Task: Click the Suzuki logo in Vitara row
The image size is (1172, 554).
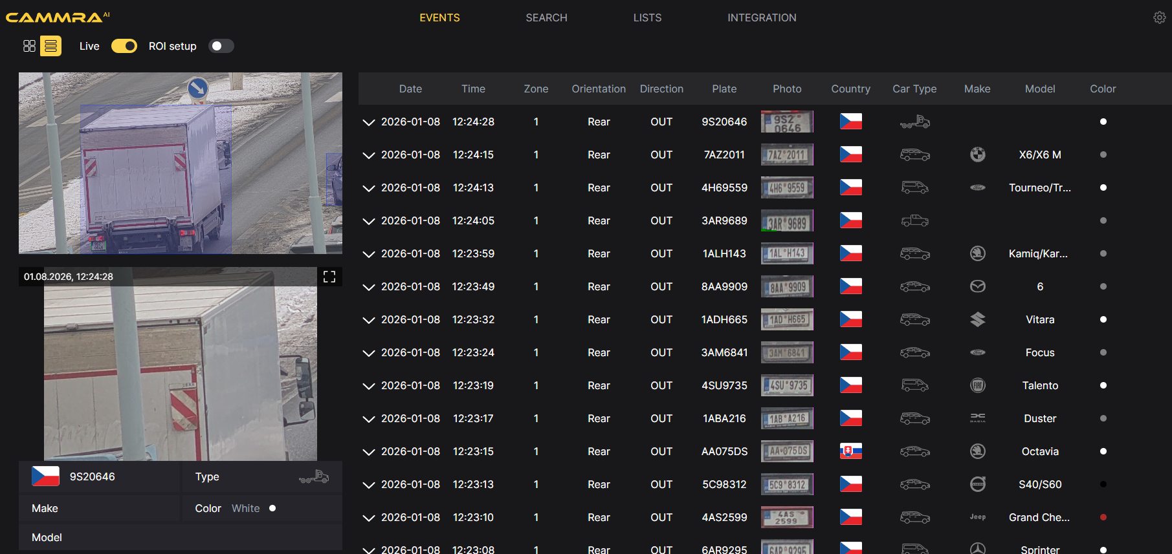Action: (x=977, y=319)
